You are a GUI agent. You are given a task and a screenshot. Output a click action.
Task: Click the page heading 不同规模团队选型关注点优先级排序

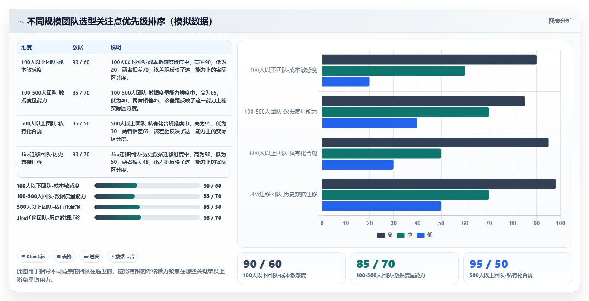pyautogui.click(x=96, y=22)
